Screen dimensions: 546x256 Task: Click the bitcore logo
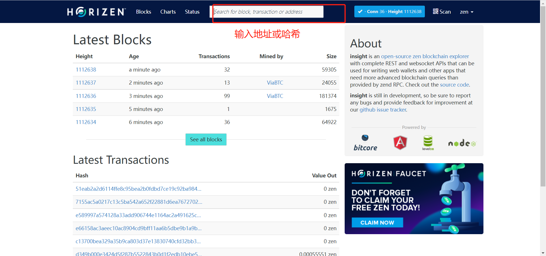[x=365, y=143]
